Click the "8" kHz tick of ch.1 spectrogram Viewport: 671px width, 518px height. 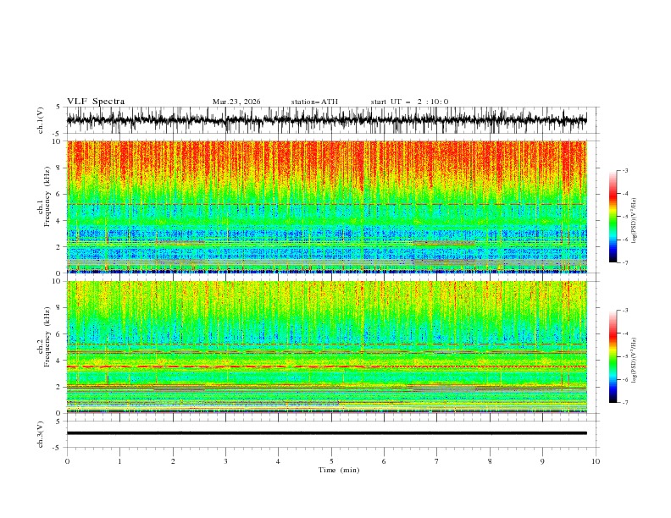[x=59, y=168]
